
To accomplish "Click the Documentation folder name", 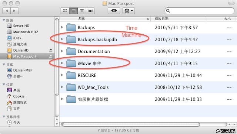I will (94, 52).
